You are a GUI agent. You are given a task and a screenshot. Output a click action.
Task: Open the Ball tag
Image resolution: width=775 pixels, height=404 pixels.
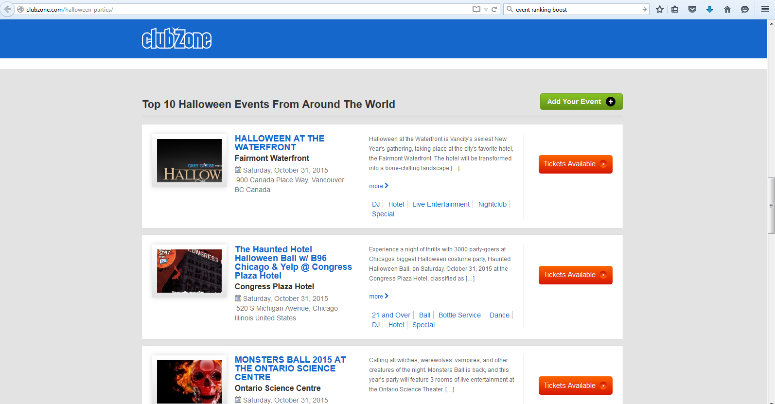point(424,315)
